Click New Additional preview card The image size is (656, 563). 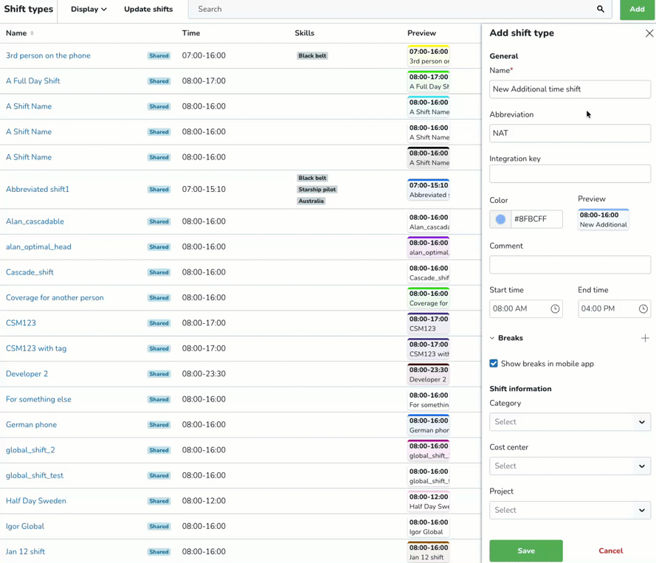[603, 220]
